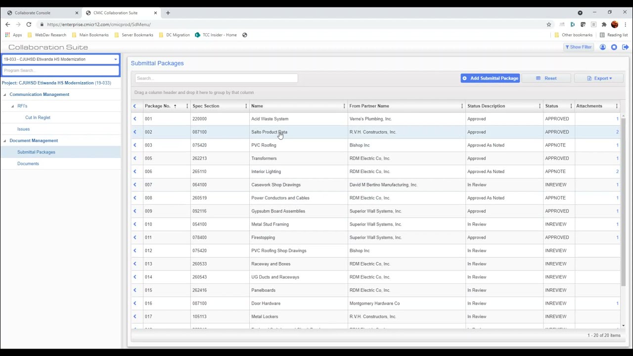This screenshot has height=356, width=633.
Task: Open the Reading list
Action: (x=614, y=35)
